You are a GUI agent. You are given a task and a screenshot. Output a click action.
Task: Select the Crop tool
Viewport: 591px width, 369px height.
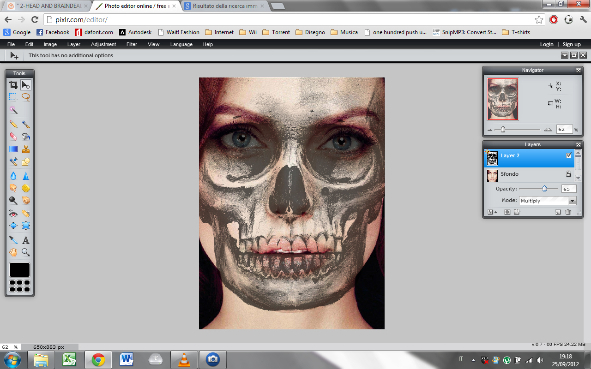tap(13, 85)
